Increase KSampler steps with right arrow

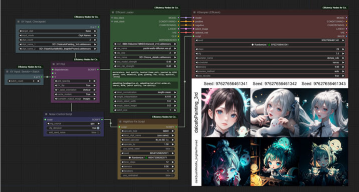coord(343,49)
